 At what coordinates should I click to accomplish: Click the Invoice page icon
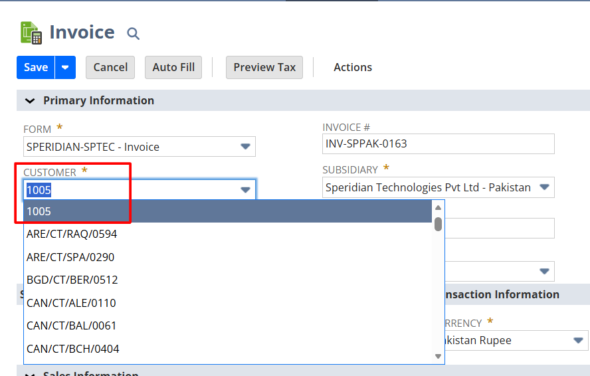pyautogui.click(x=31, y=33)
